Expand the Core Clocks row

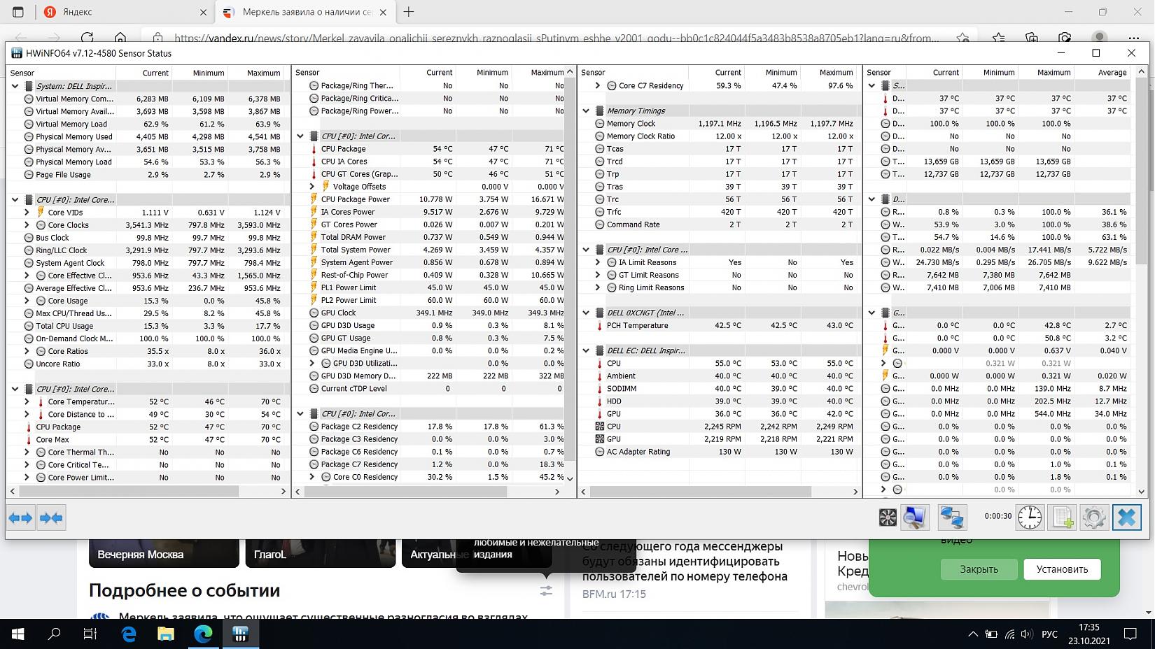point(27,225)
